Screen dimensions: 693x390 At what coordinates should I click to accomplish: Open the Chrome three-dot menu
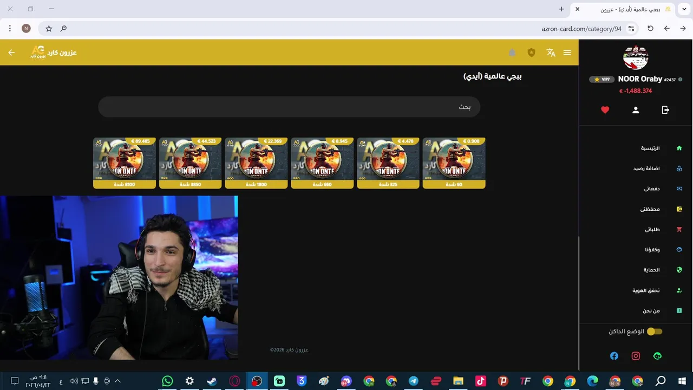click(x=10, y=29)
